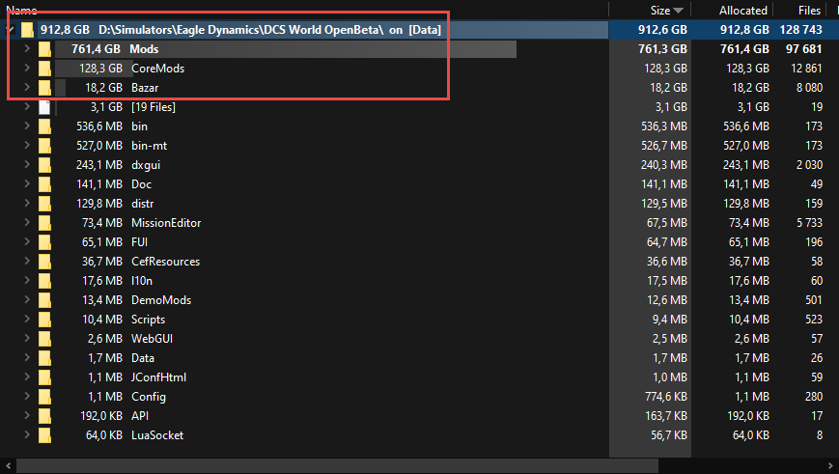This screenshot has height=474, width=839.
Task: Click the folder icon beside bin
Action: (x=45, y=126)
